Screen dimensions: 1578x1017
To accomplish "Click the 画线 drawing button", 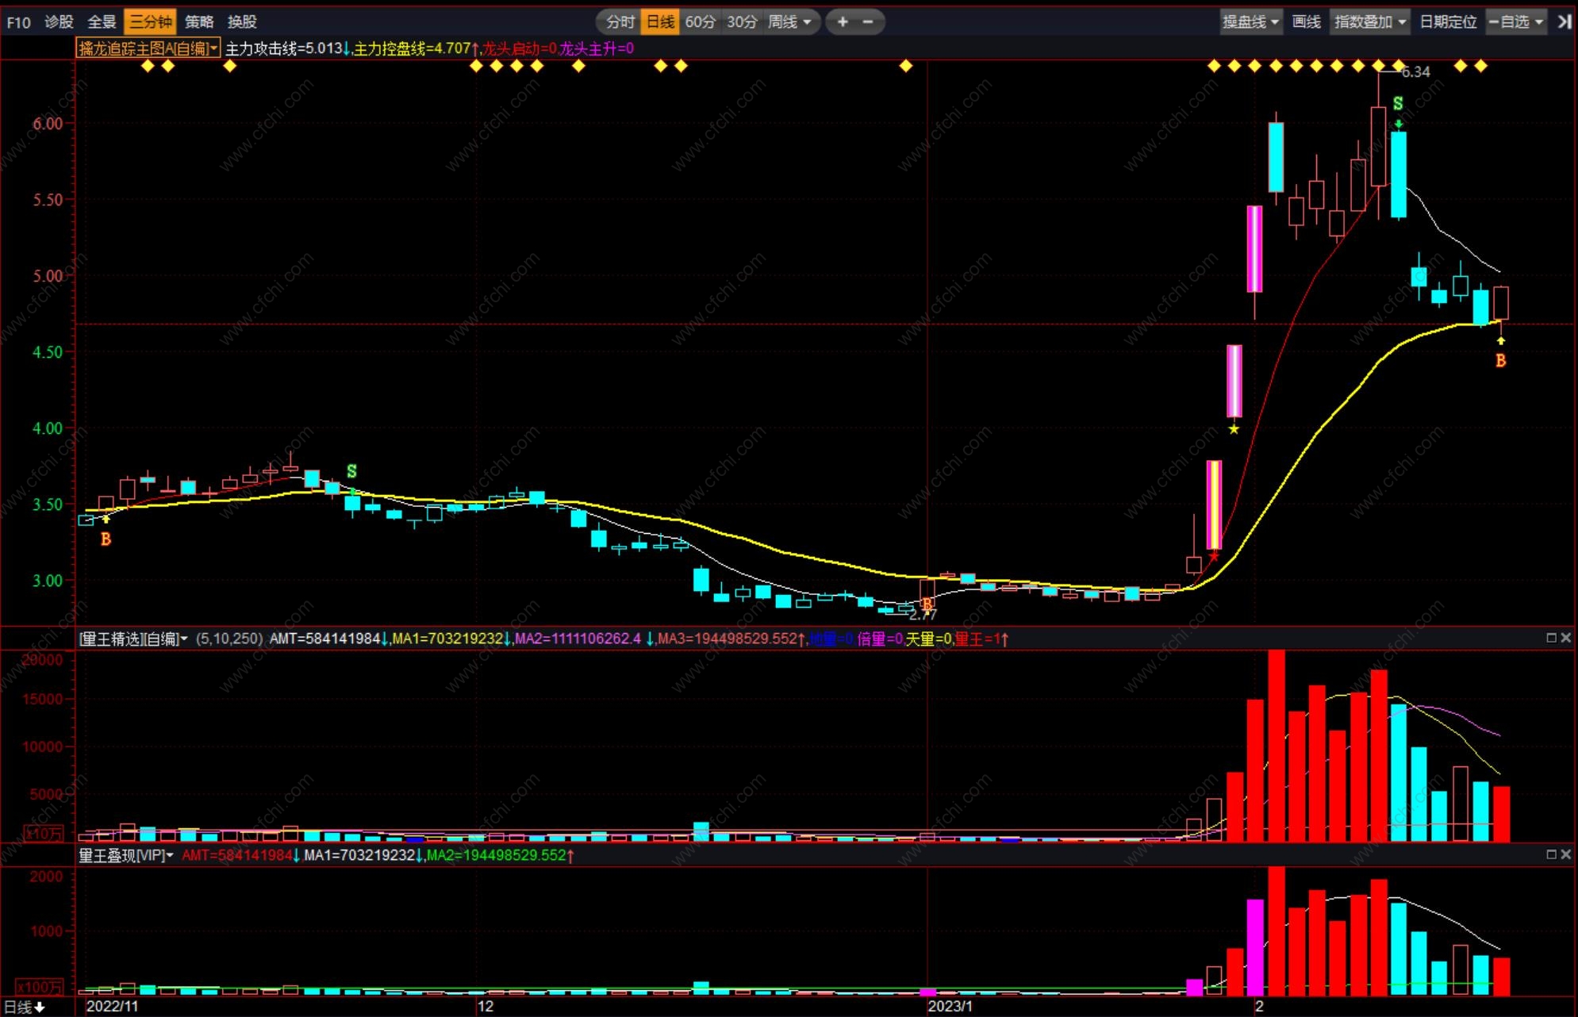I will (x=1306, y=21).
